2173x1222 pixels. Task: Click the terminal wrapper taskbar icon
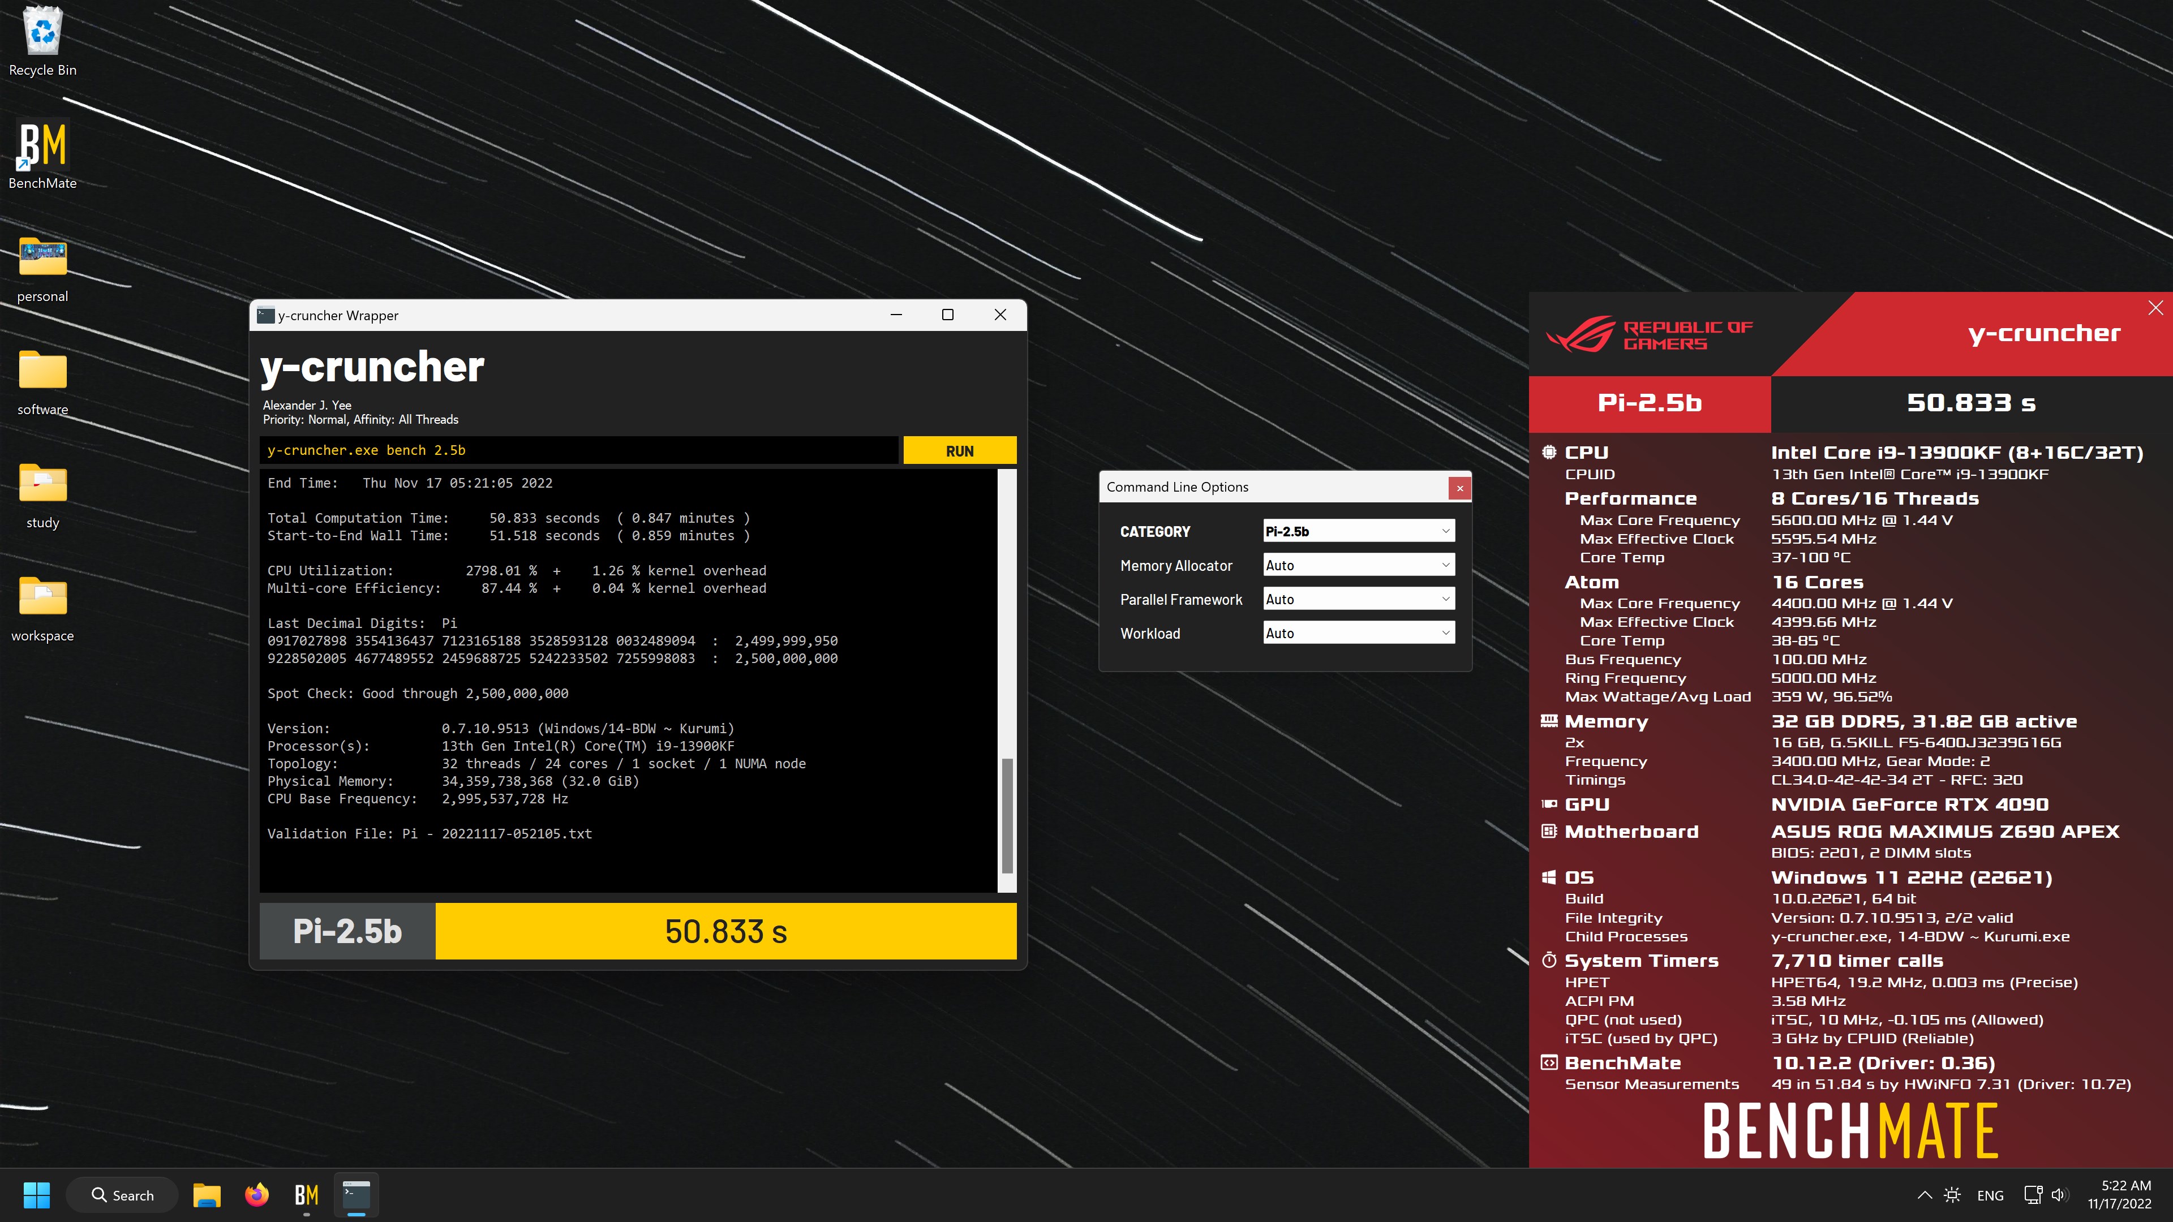[x=356, y=1195]
